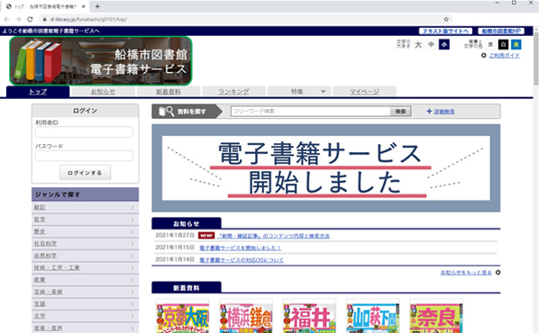The image size is (539, 333).
Task: Set text size to 大 (large)
Action: coord(418,45)
